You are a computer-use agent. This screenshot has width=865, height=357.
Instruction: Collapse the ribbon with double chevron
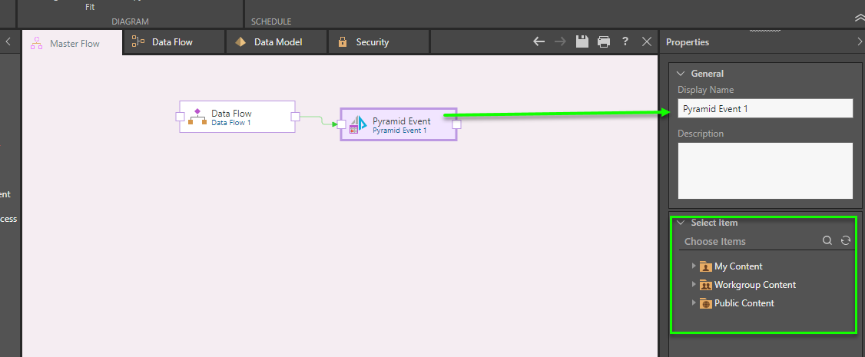pyautogui.click(x=858, y=17)
